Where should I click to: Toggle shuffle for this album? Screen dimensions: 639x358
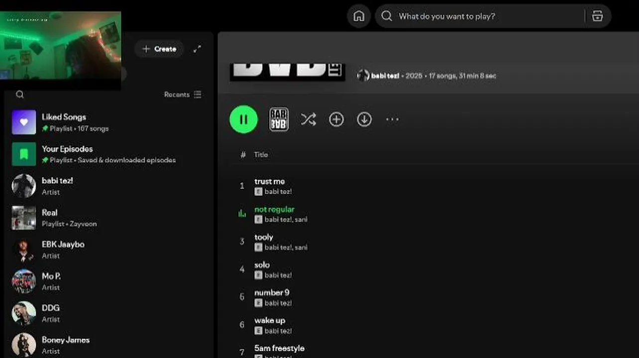308,119
